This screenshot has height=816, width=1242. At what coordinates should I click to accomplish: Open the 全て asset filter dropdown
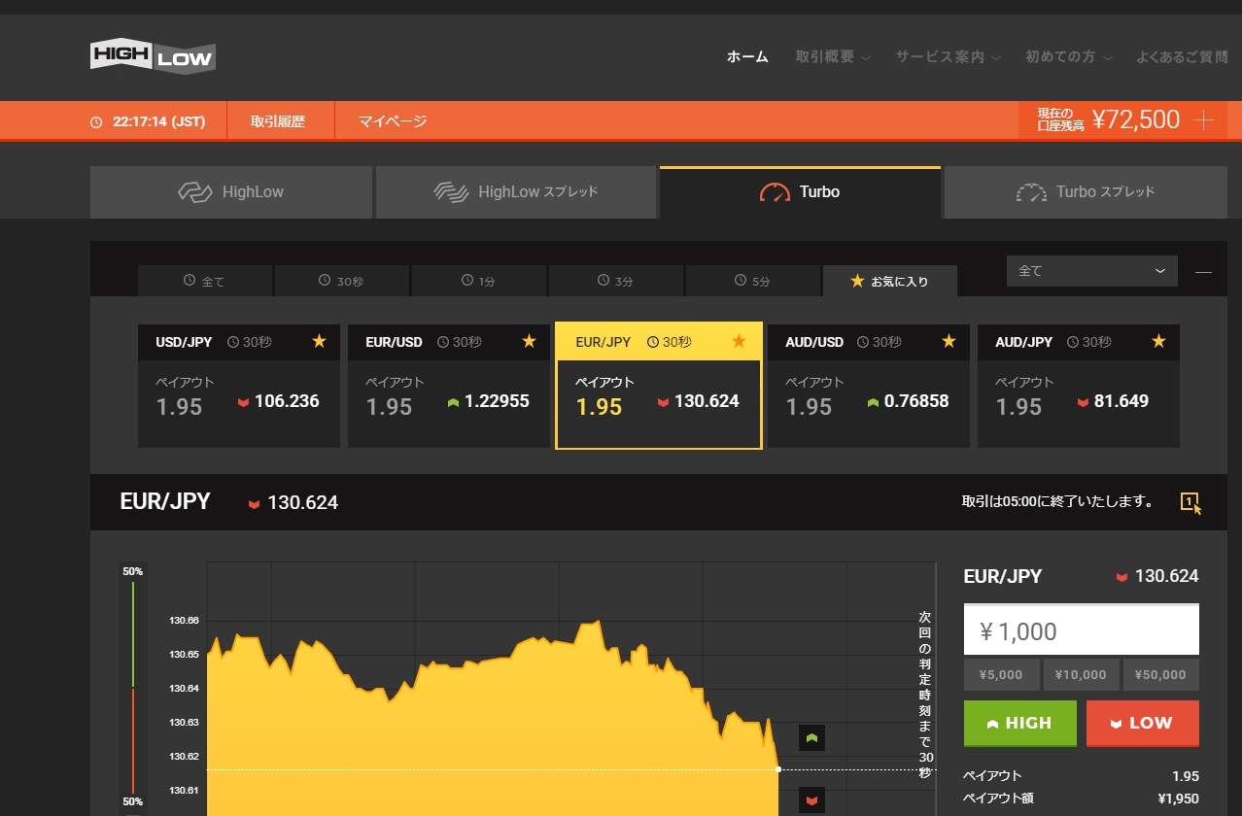click(1091, 271)
